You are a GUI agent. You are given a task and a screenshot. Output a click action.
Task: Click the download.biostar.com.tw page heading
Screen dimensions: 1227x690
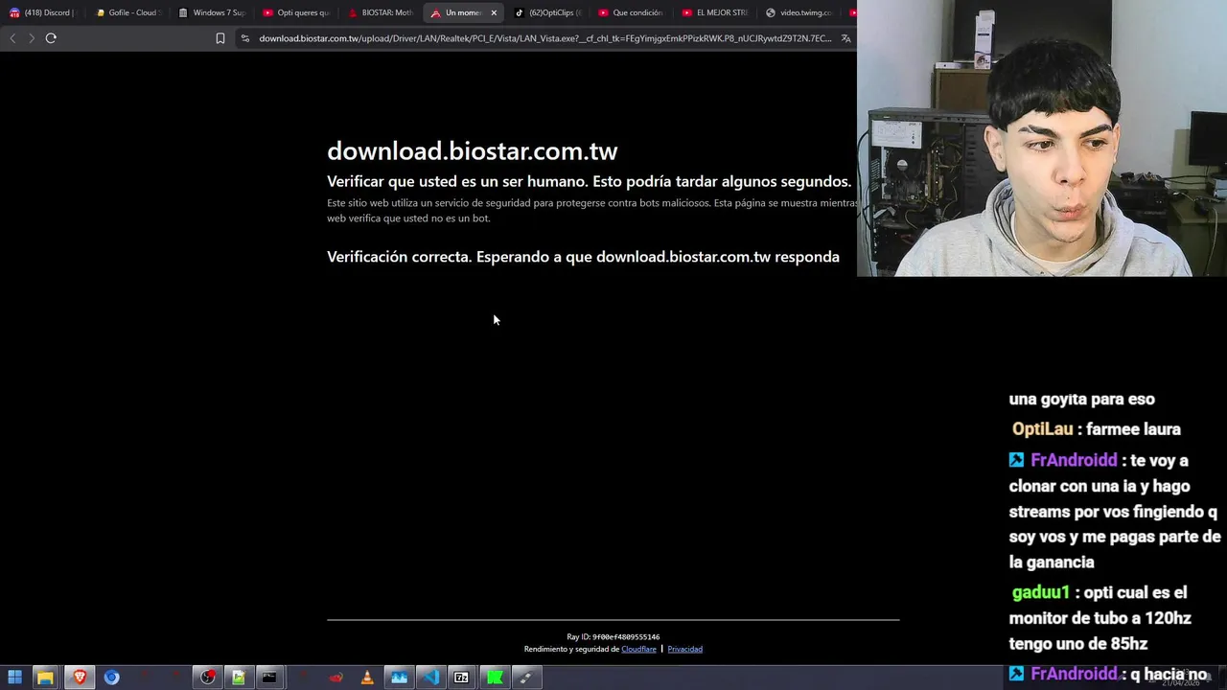[472, 150]
